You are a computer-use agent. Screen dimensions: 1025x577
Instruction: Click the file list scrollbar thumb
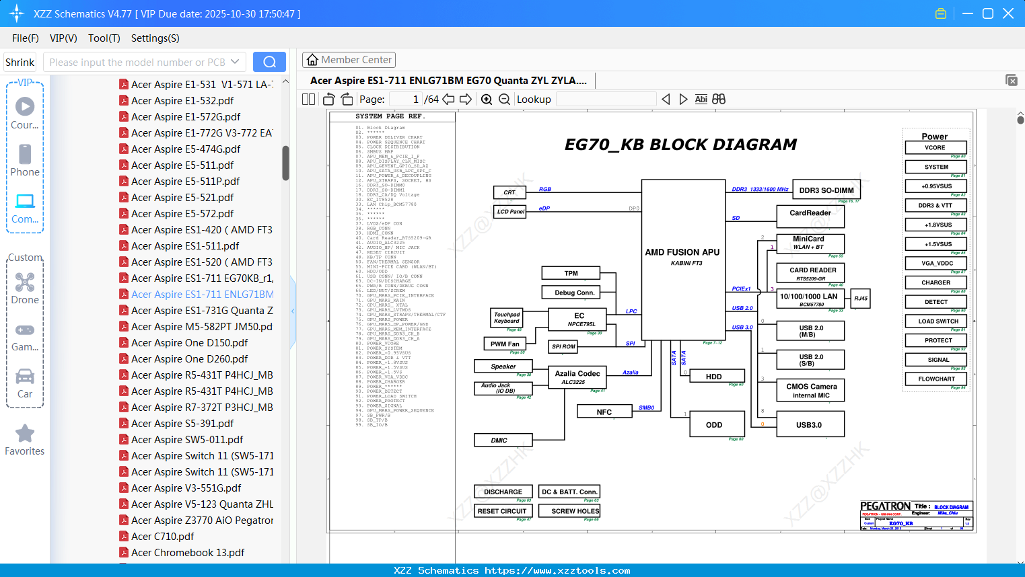[x=285, y=163]
